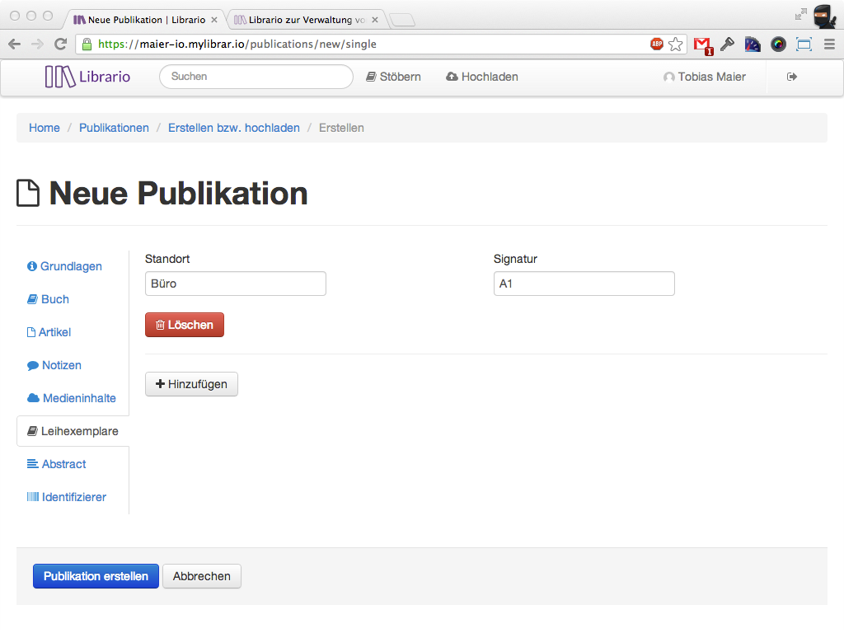Click the page icon next to Neue Publikation heading

(28, 193)
